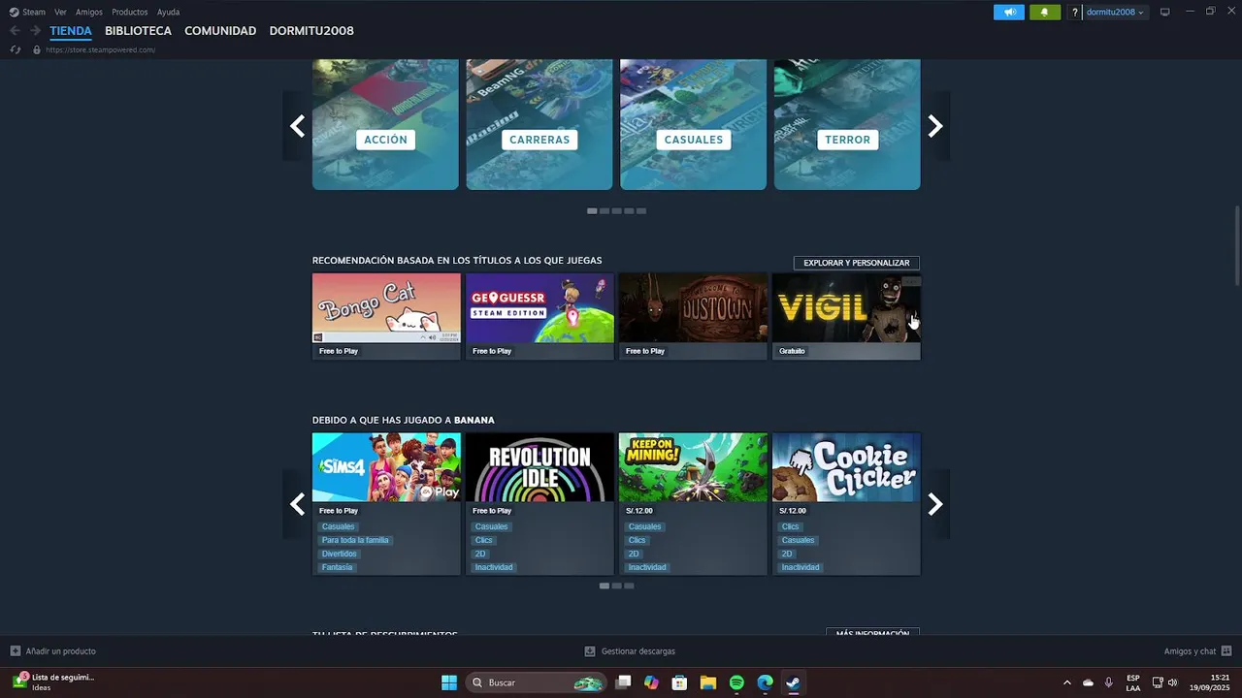Select TIENDA tab

pyautogui.click(x=71, y=31)
